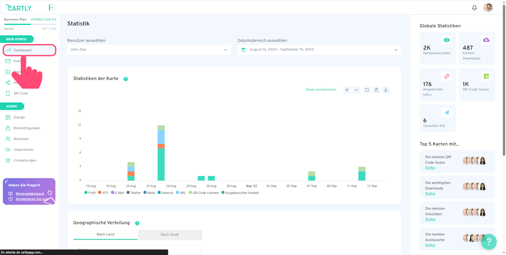Expand the date range selector
Screen dimensions: 506x255
pos(319,50)
